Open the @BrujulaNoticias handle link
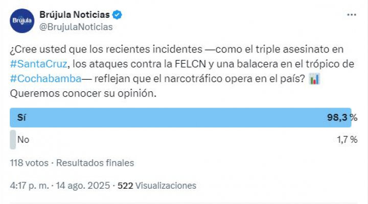368x204 pixels. (x=76, y=27)
